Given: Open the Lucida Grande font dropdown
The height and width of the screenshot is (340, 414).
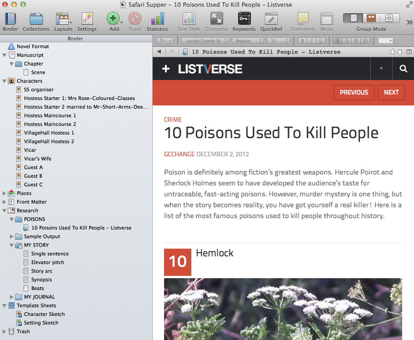Looking at the screenshot, I should coord(205,41).
